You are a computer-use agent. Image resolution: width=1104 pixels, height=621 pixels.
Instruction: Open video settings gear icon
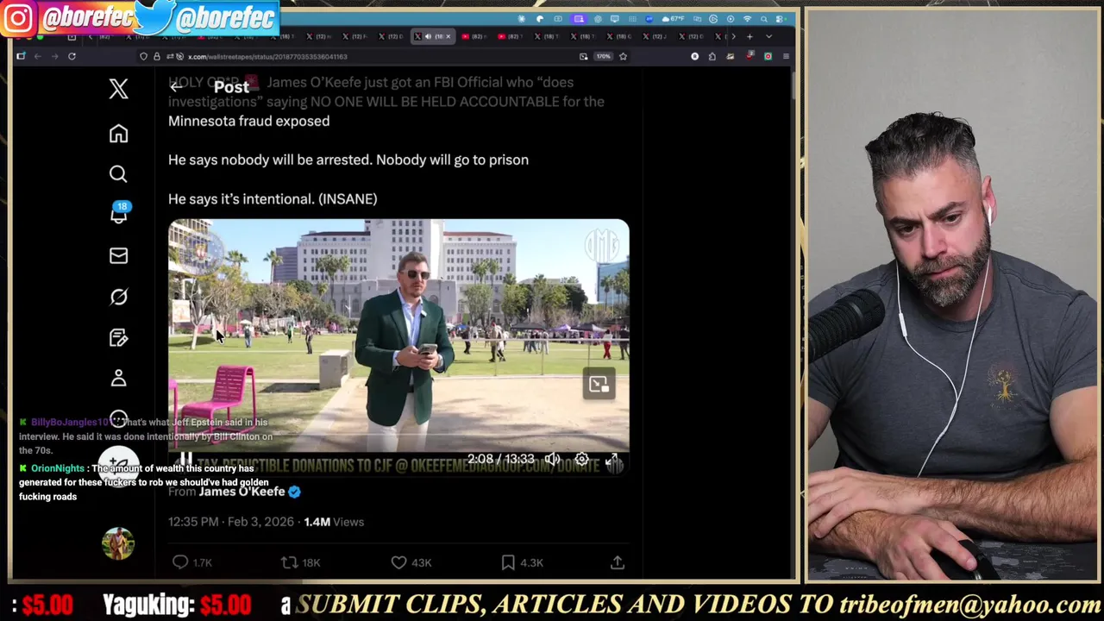click(582, 460)
